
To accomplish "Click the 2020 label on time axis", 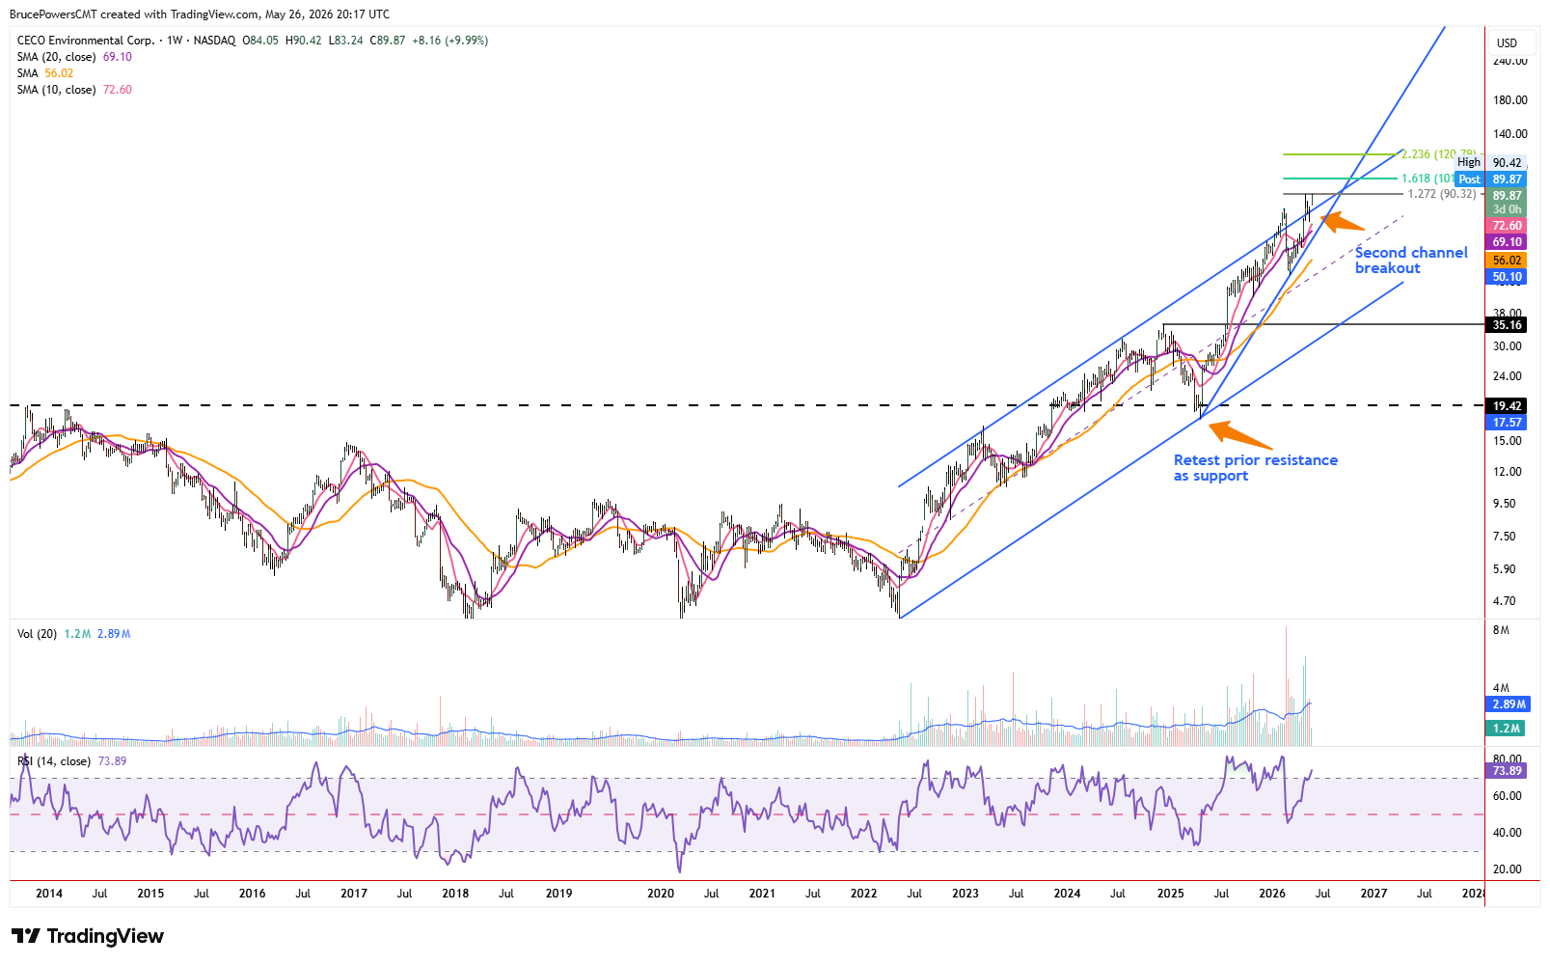I will tap(661, 894).
